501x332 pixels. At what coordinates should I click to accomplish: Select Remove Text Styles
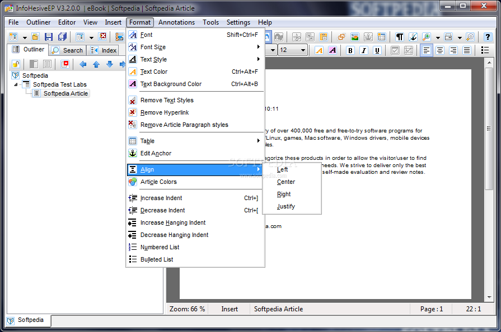[x=195, y=100]
